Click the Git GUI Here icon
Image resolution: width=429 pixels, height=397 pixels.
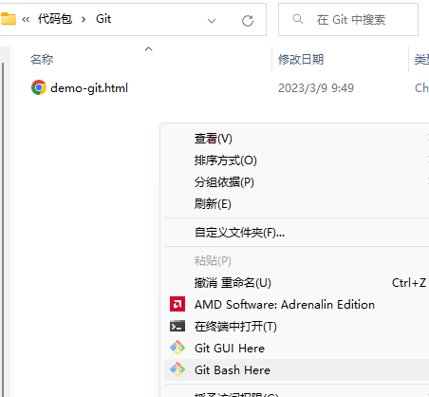[x=177, y=348]
